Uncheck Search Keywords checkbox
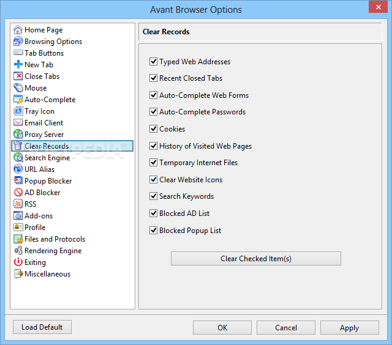The image size is (392, 345). (153, 196)
